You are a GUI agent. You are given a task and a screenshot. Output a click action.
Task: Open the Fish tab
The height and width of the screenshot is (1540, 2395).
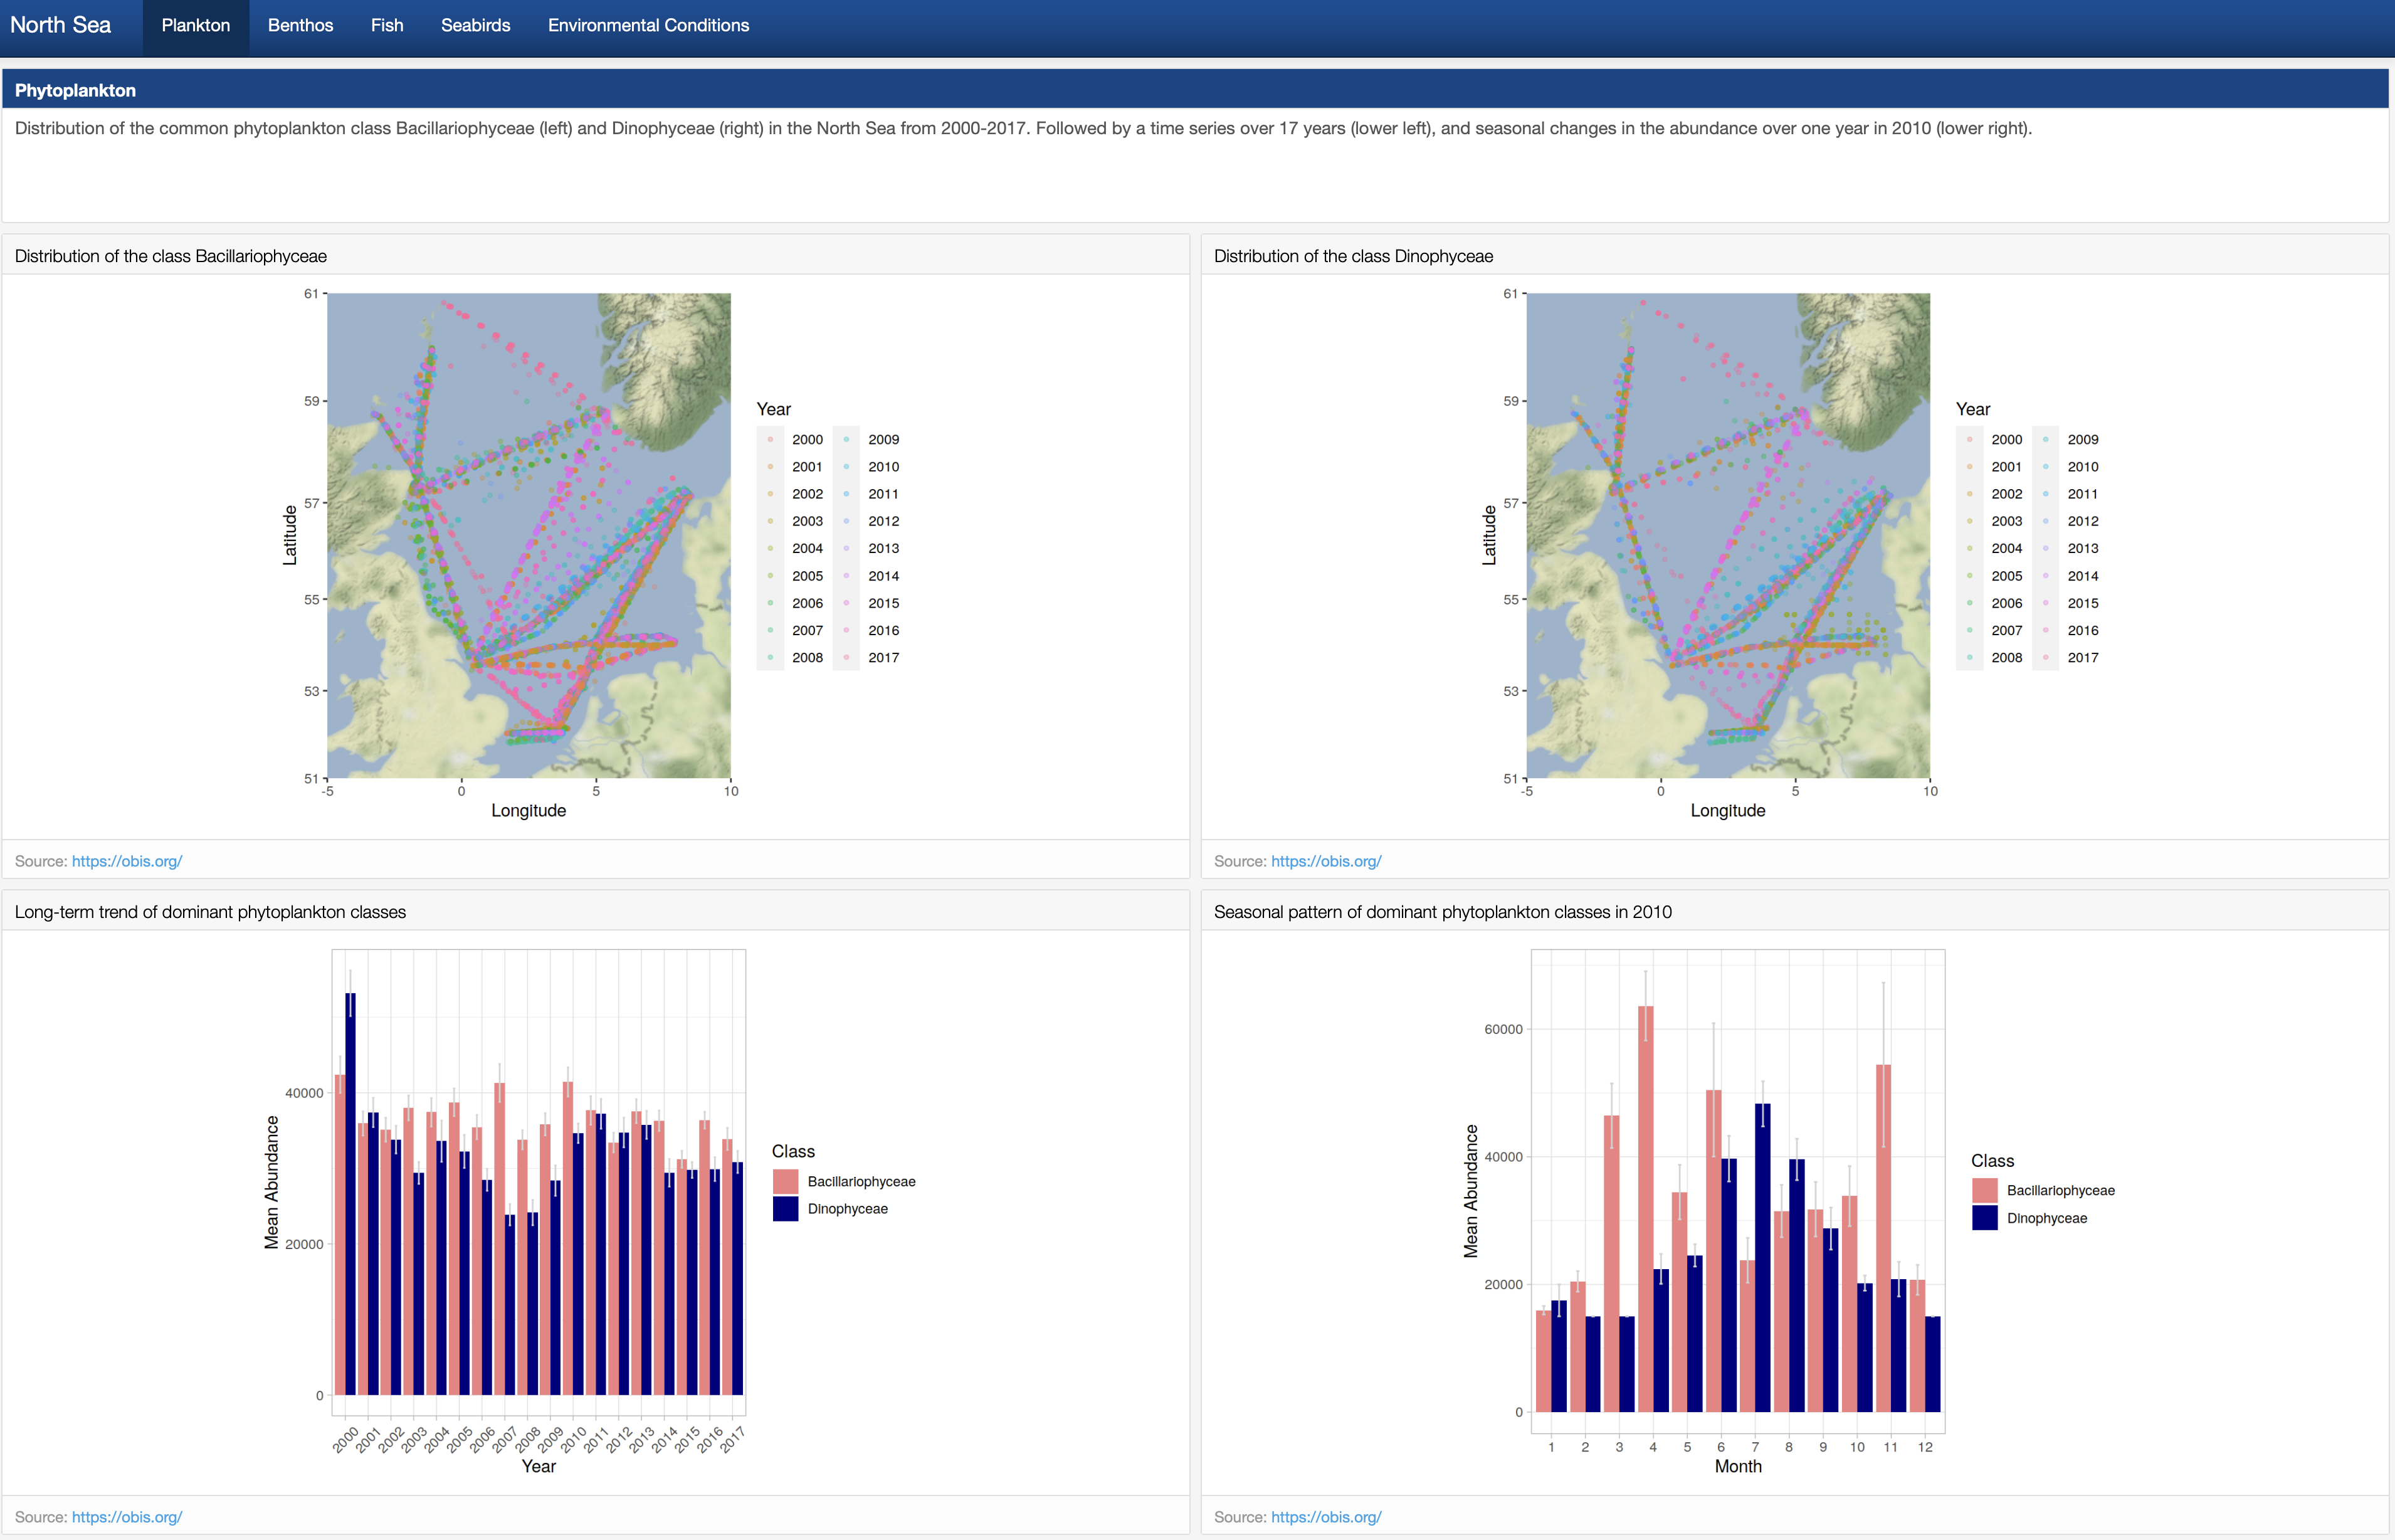386,25
